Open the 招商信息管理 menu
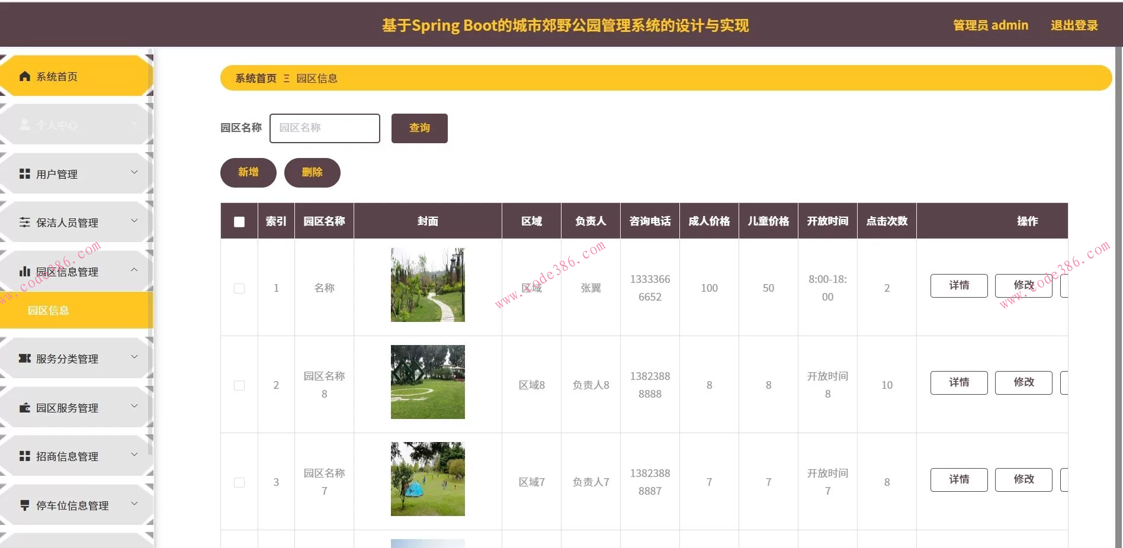Image resolution: width=1123 pixels, height=548 pixels. pyautogui.click(x=76, y=456)
